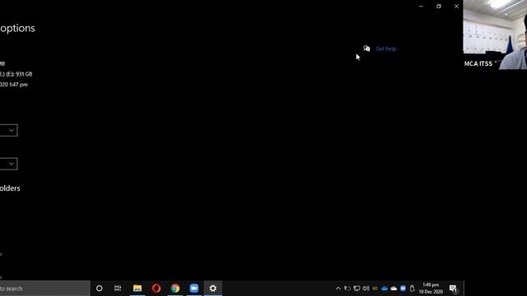This screenshot has width=527, height=296.
Task: Open Task View on the taskbar
Action: (x=118, y=289)
